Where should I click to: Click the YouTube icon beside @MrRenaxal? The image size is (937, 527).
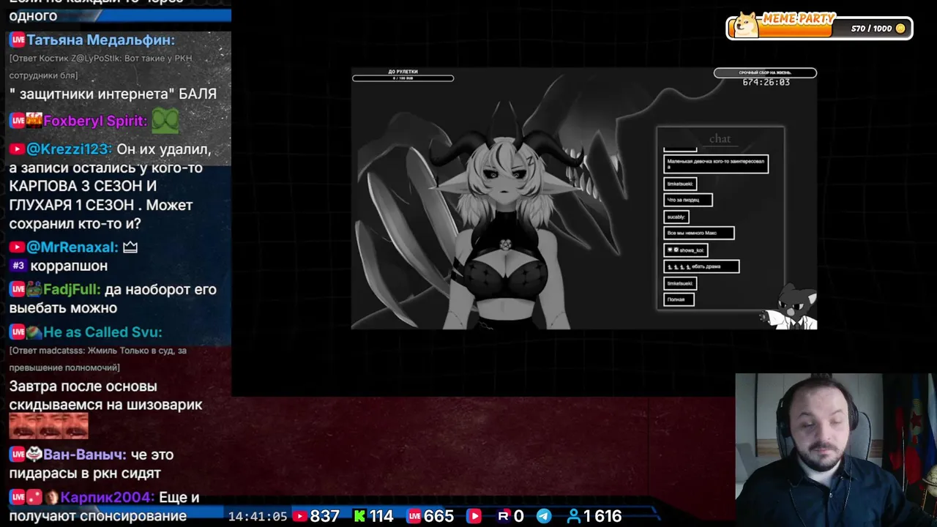(17, 247)
